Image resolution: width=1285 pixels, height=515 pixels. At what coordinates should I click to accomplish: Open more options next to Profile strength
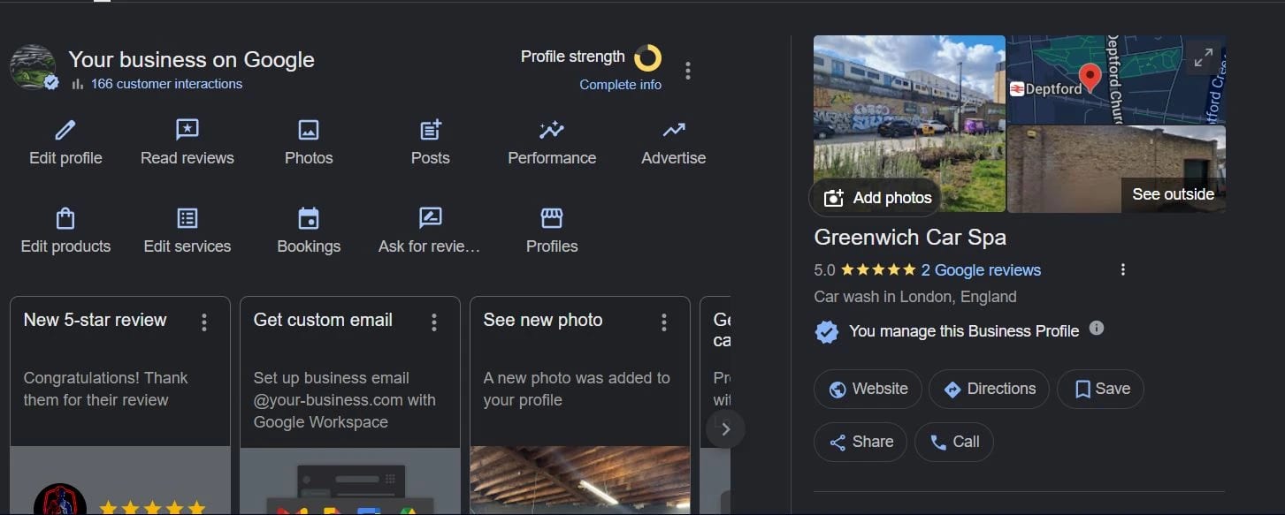click(x=688, y=71)
